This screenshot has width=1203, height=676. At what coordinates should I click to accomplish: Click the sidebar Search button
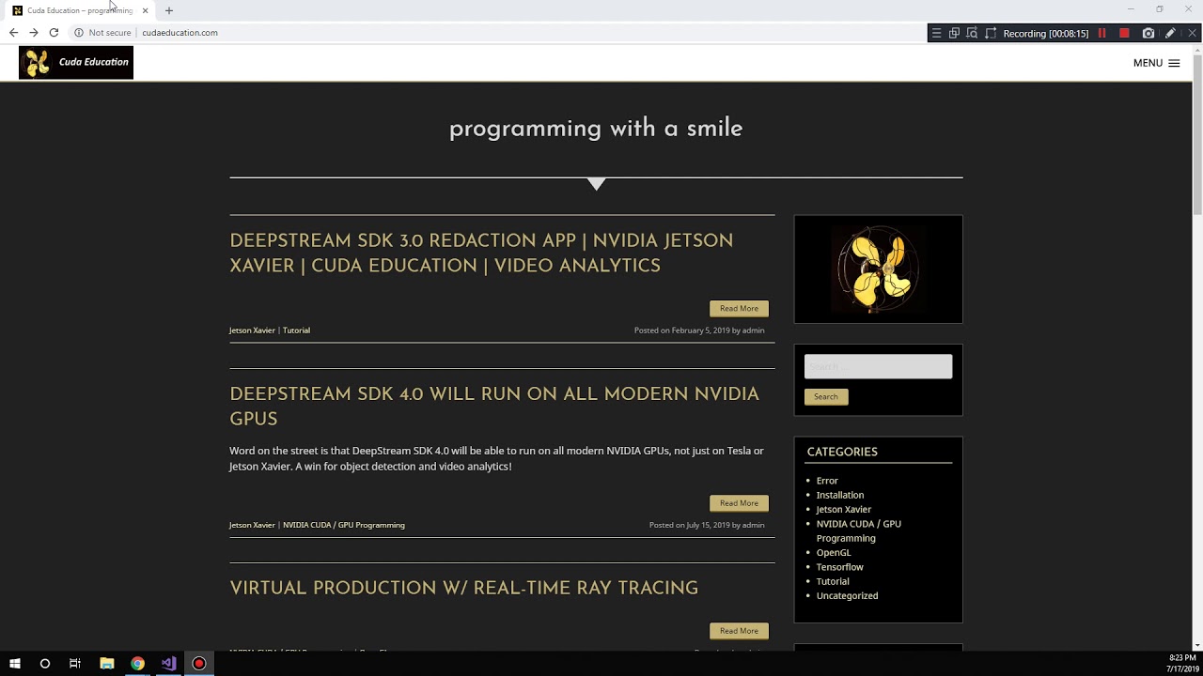pos(826,397)
